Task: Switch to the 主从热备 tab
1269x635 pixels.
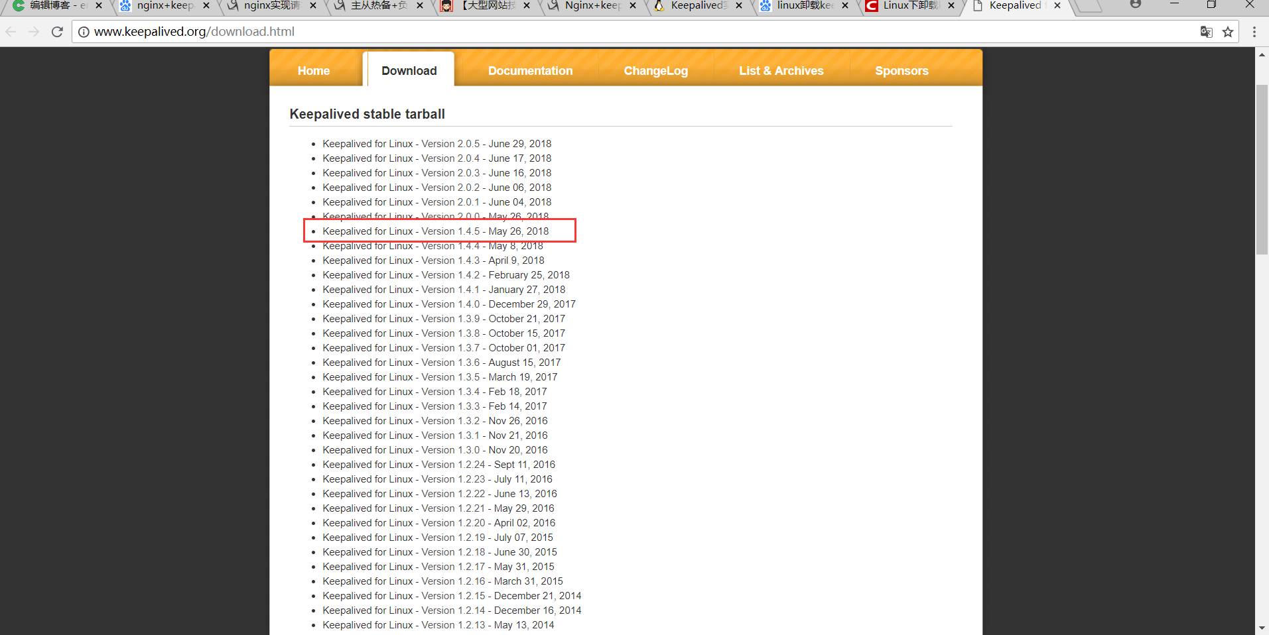Action: click(378, 5)
